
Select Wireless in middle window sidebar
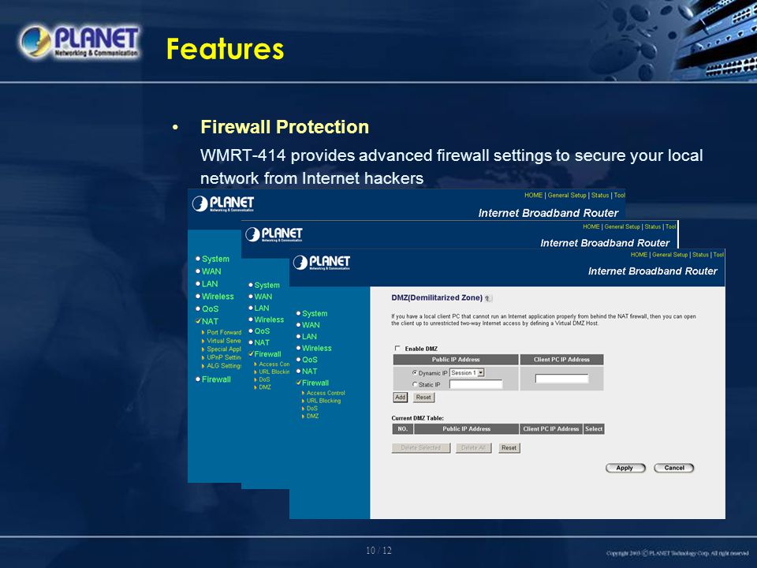(269, 319)
